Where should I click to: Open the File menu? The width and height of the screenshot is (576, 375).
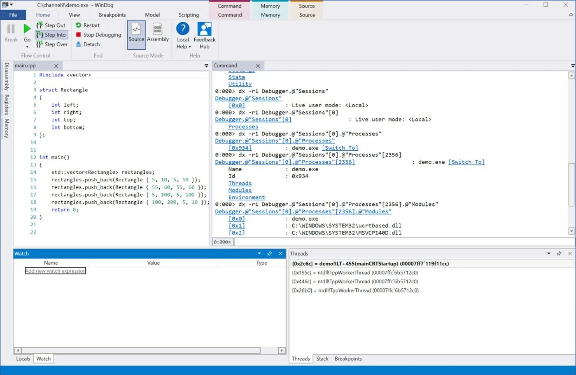(13, 15)
